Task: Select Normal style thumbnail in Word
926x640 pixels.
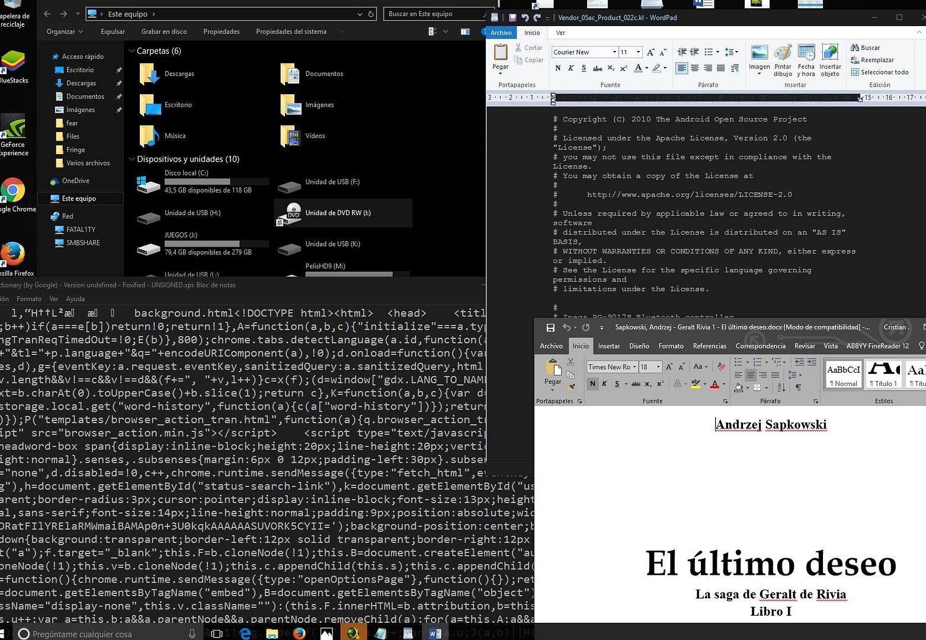Action: [x=844, y=375]
